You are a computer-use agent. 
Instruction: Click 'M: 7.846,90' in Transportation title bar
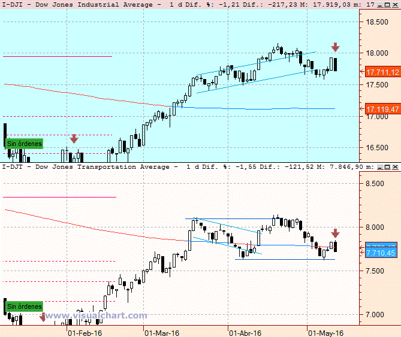[x=340, y=167]
